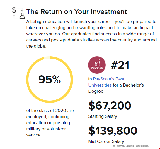The image size is (160, 149).
Task: Click the dollar sign symbol in the icon
Action: (14, 10)
